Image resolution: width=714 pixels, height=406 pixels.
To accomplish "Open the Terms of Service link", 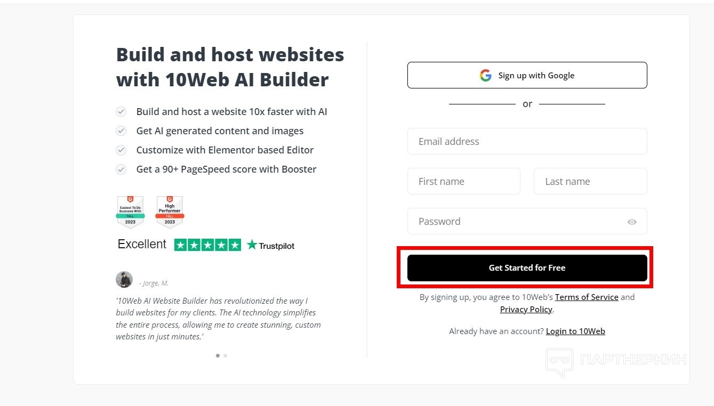I will 587,297.
